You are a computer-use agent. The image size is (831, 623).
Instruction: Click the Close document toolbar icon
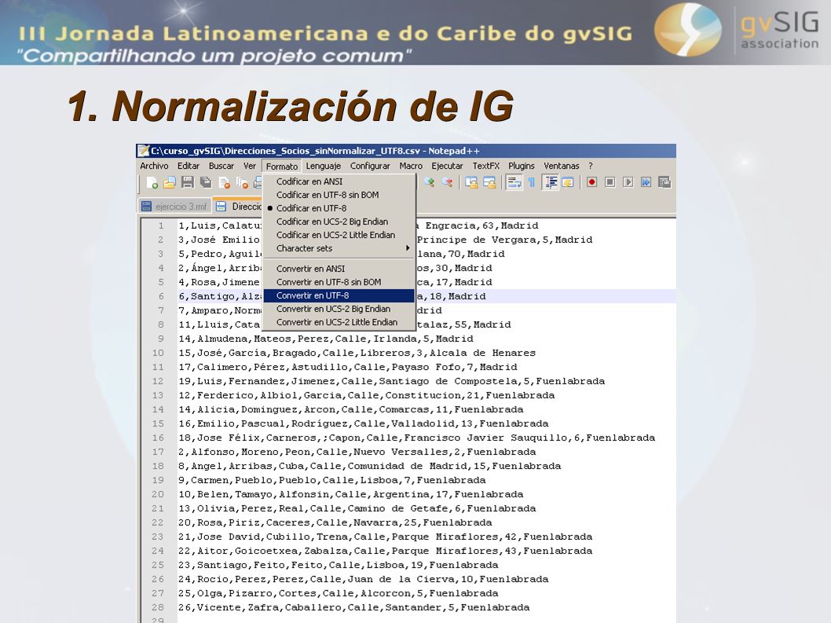[x=224, y=183]
